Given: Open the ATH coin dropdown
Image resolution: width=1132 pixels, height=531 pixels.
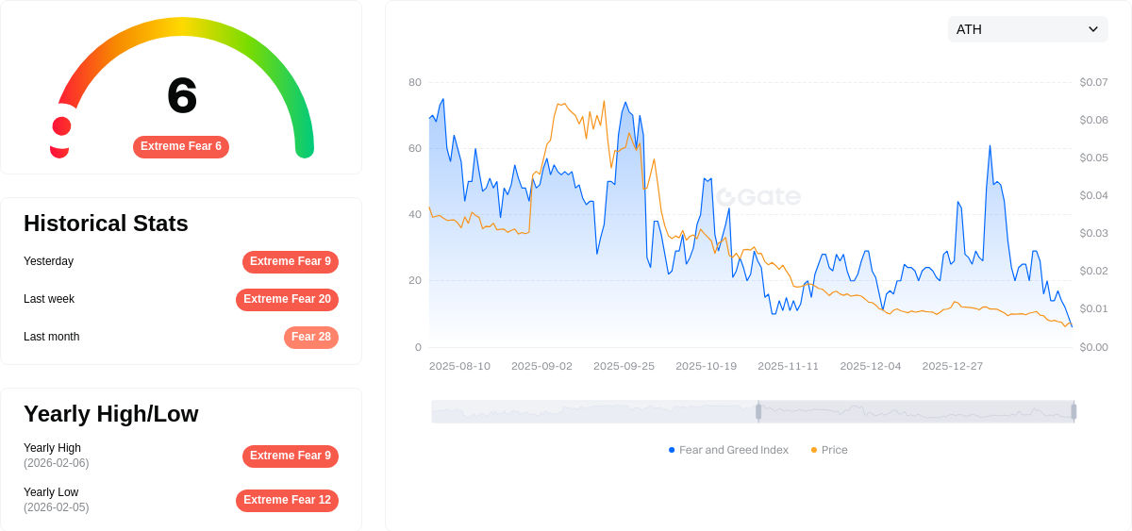Looking at the screenshot, I should point(1026,29).
